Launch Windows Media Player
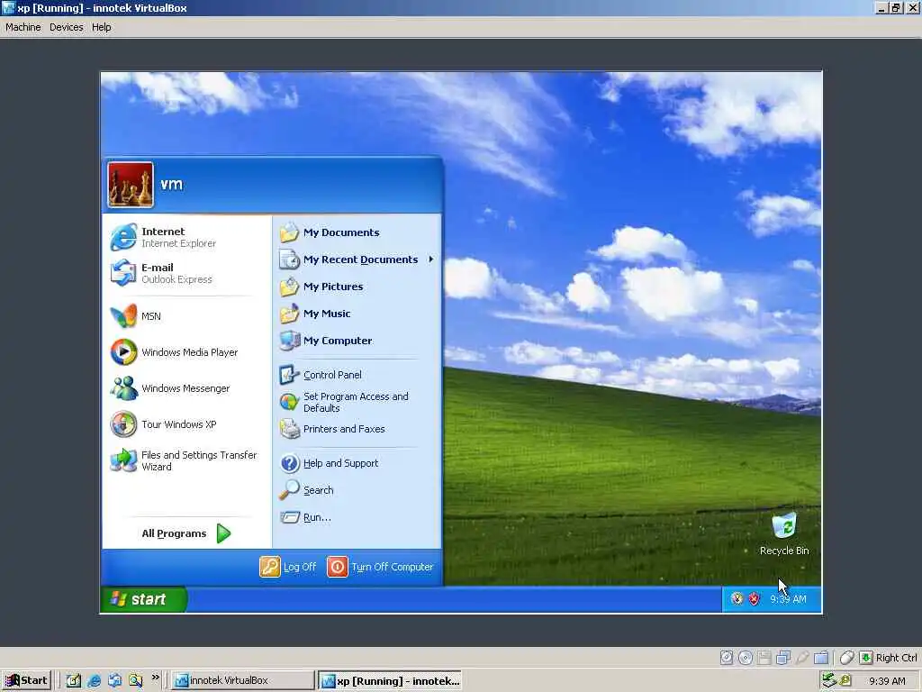 [x=174, y=352]
